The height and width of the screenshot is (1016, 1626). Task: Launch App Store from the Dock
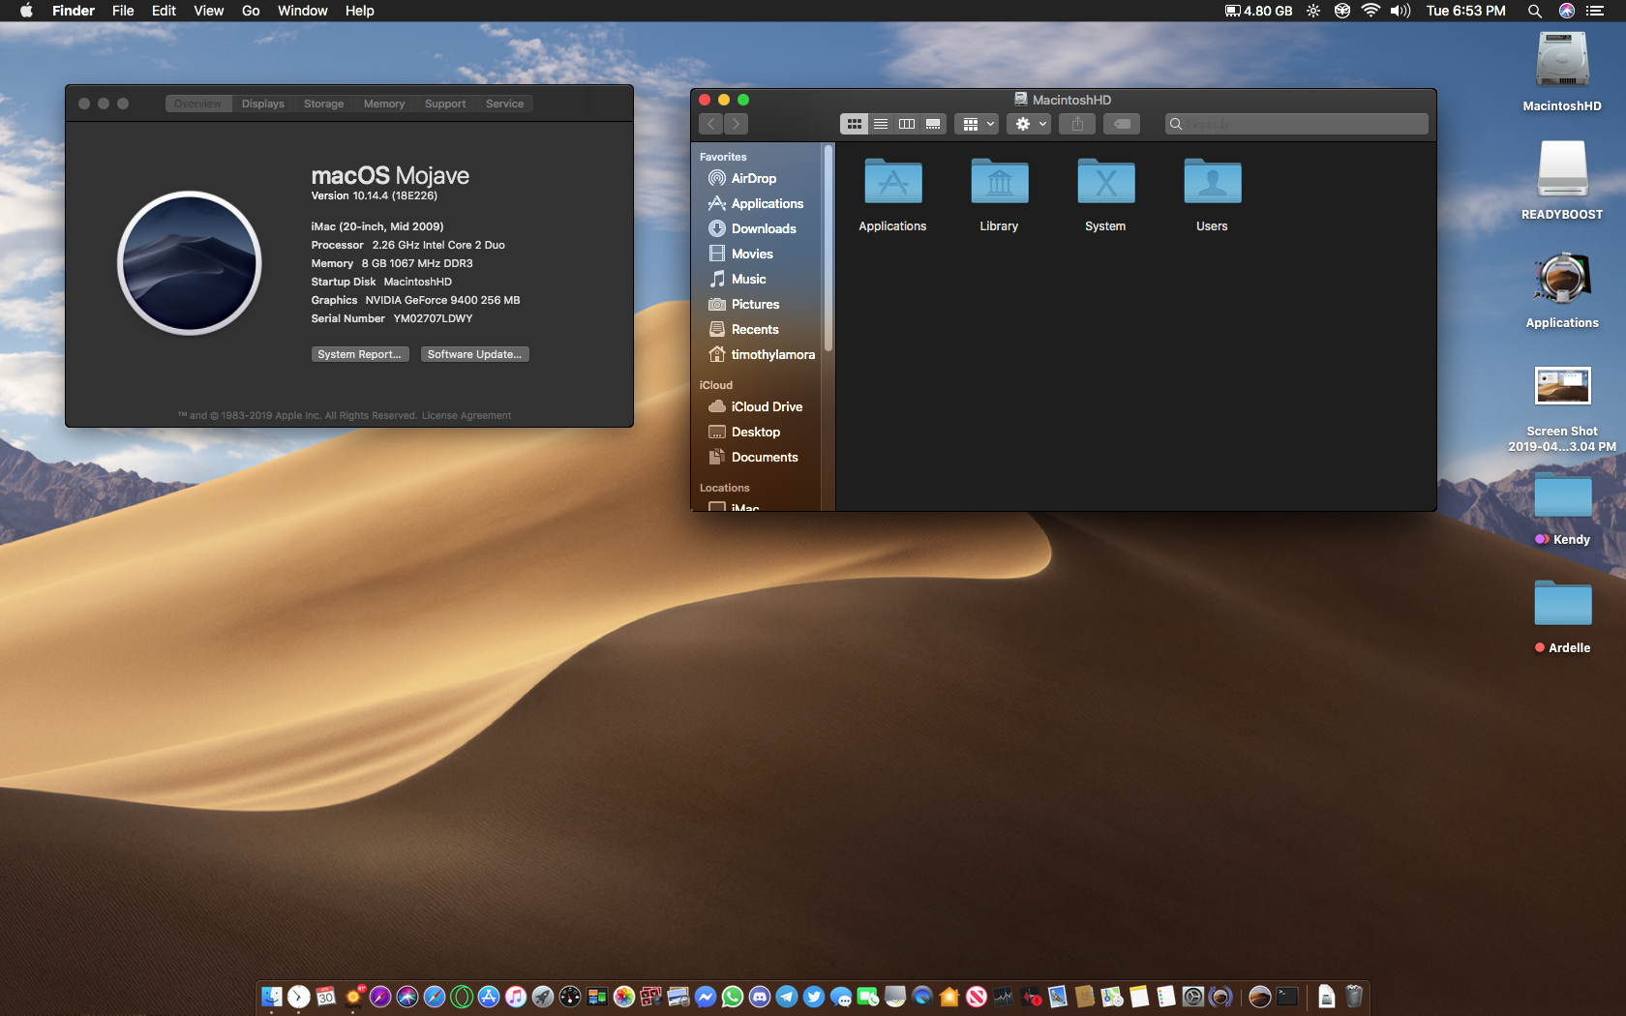tap(489, 997)
